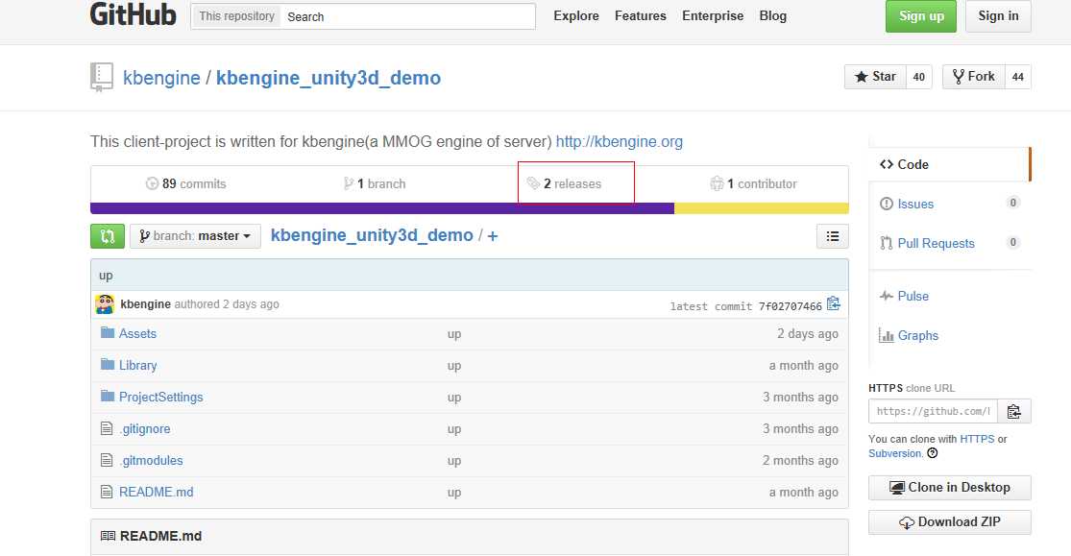Star the repository

(875, 77)
